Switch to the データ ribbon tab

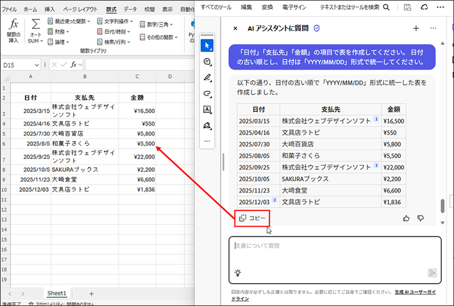click(x=130, y=9)
